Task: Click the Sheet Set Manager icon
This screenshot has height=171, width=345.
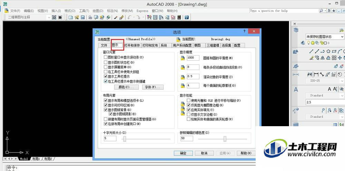Action: 167,17
